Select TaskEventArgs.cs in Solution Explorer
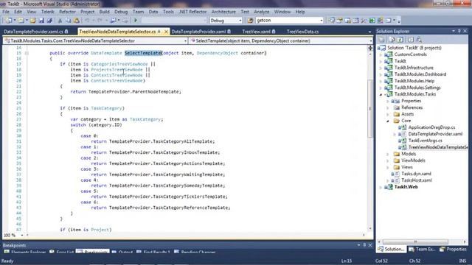The width and height of the screenshot is (472, 265). coord(425,141)
